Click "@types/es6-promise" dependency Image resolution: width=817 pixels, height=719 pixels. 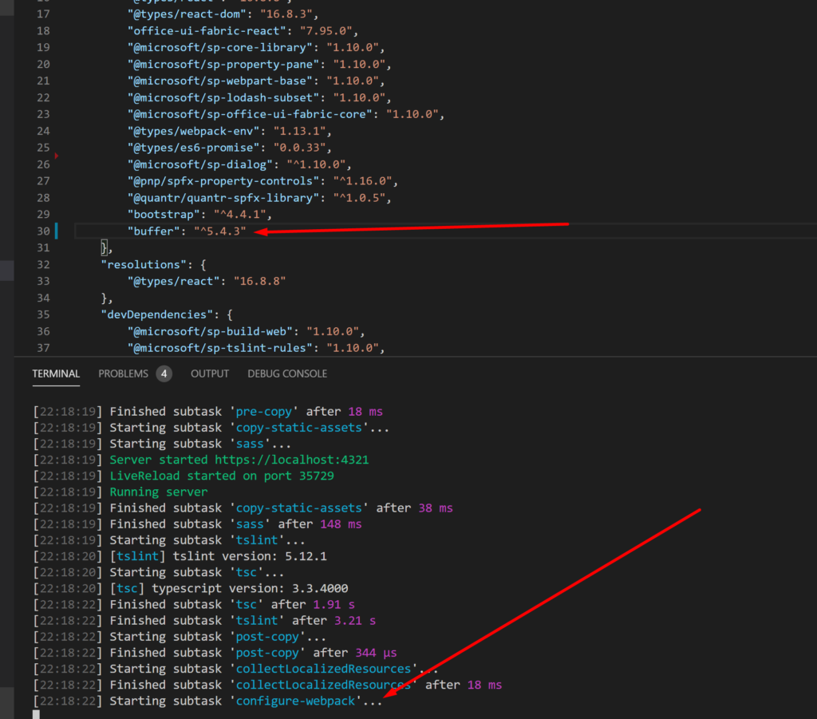click(193, 148)
